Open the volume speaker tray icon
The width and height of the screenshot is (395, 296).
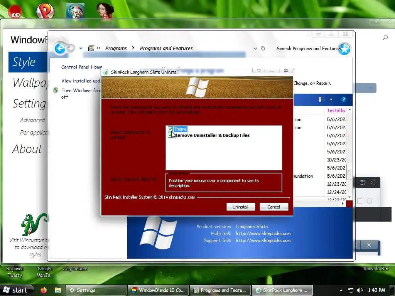click(360, 290)
